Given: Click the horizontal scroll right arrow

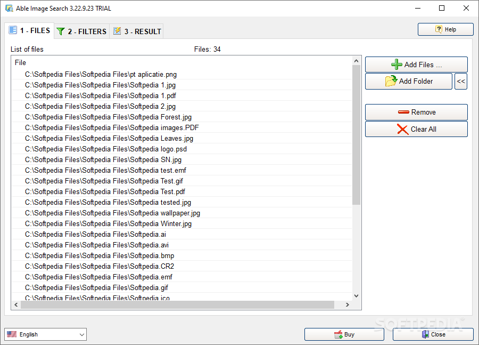Looking at the screenshot, I should pyautogui.click(x=348, y=304).
